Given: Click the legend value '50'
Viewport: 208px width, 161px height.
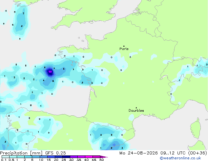Looking at the screenshot, I should [x=101, y=160].
